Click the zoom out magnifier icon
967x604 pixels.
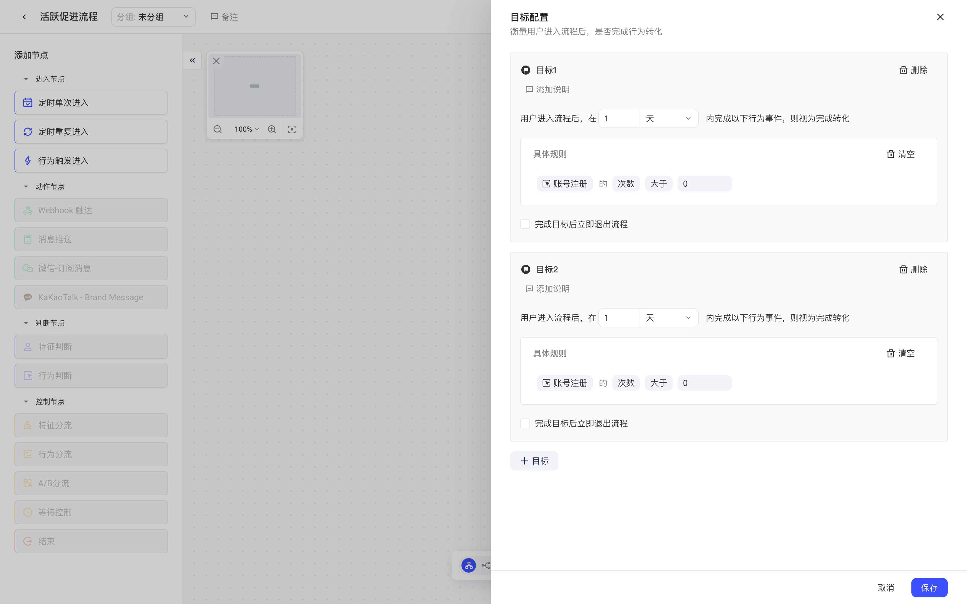pyautogui.click(x=217, y=130)
